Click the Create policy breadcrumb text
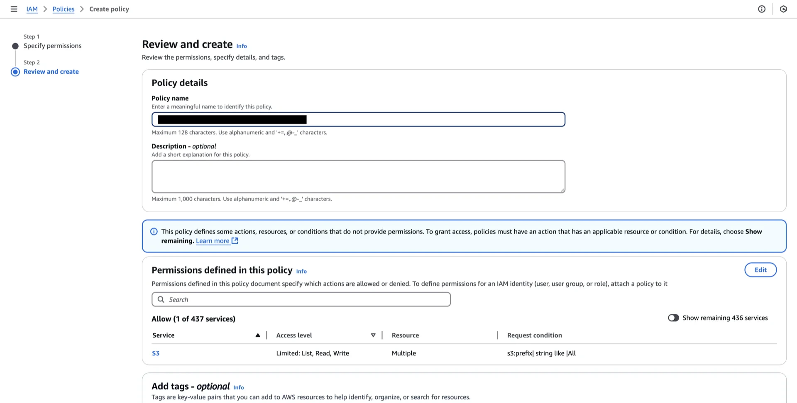This screenshot has width=797, height=403. pos(109,9)
